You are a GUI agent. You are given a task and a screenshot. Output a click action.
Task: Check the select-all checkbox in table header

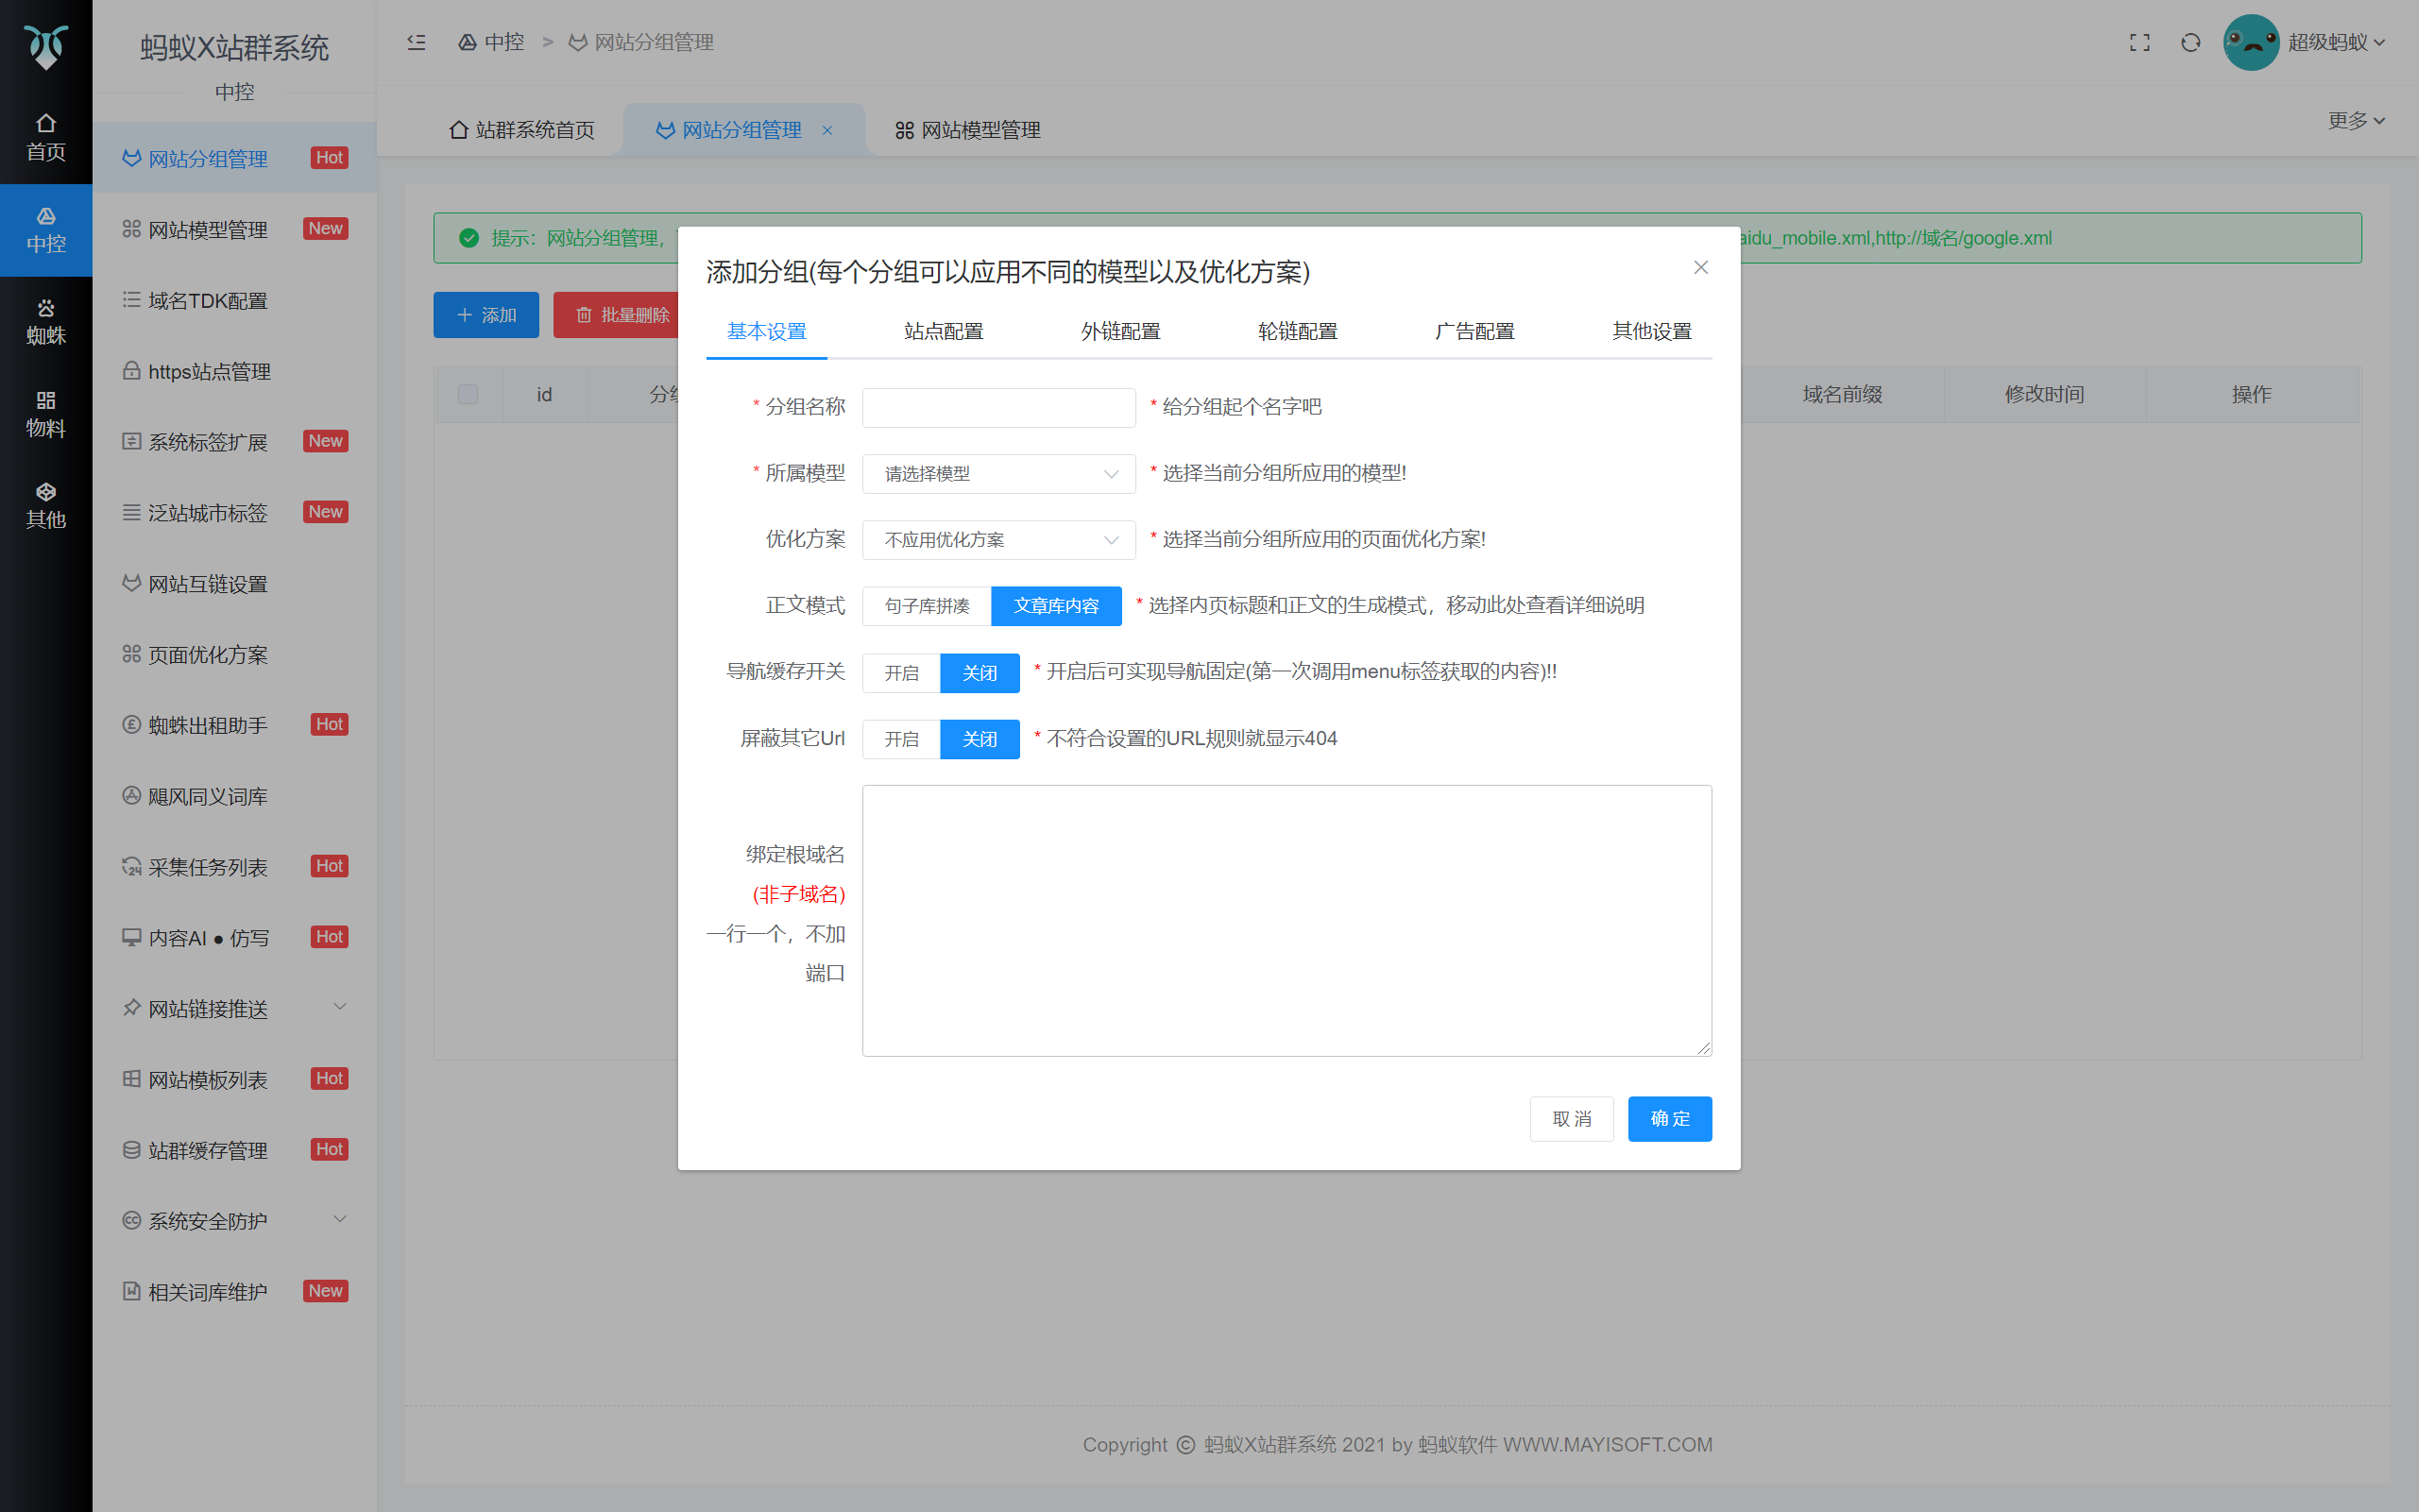click(x=467, y=394)
